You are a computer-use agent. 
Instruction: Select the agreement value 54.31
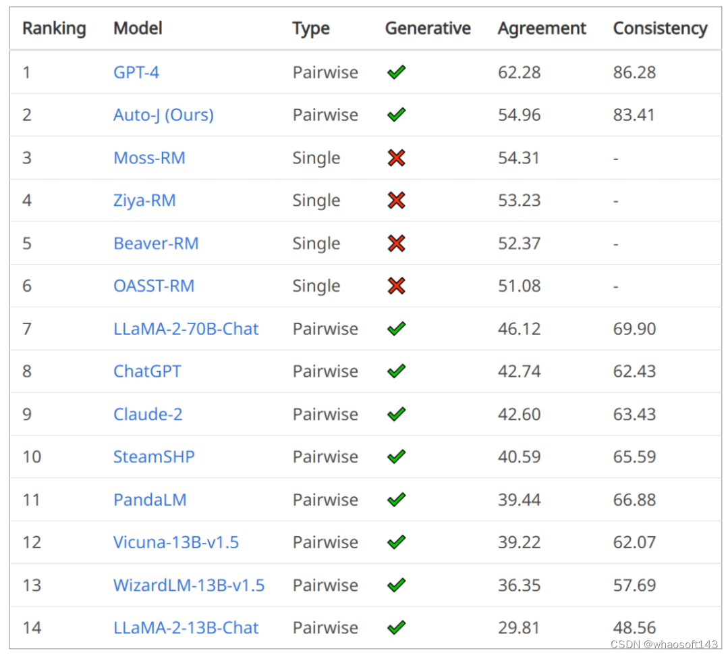(x=519, y=158)
